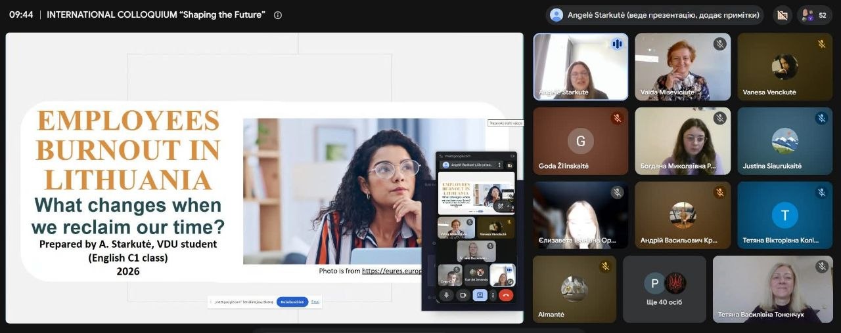Toggle camera button in shared mini Meet window
Image resolution: width=841 pixels, height=333 pixels.
click(463, 295)
